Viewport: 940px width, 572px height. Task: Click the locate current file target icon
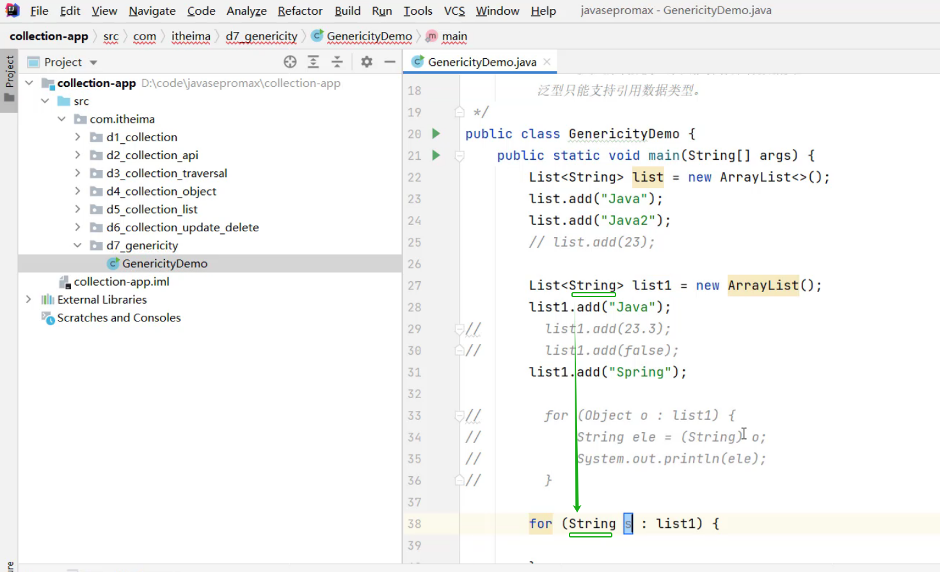pyautogui.click(x=290, y=62)
